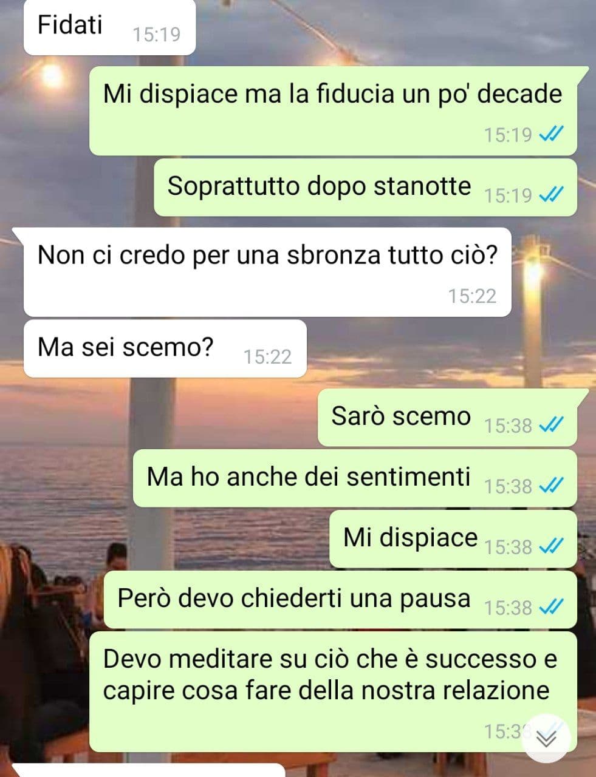Select 'Non ci credo per una sbronza tutto ciò?' message
Image resolution: width=596 pixels, height=777 pixels.
(267, 272)
